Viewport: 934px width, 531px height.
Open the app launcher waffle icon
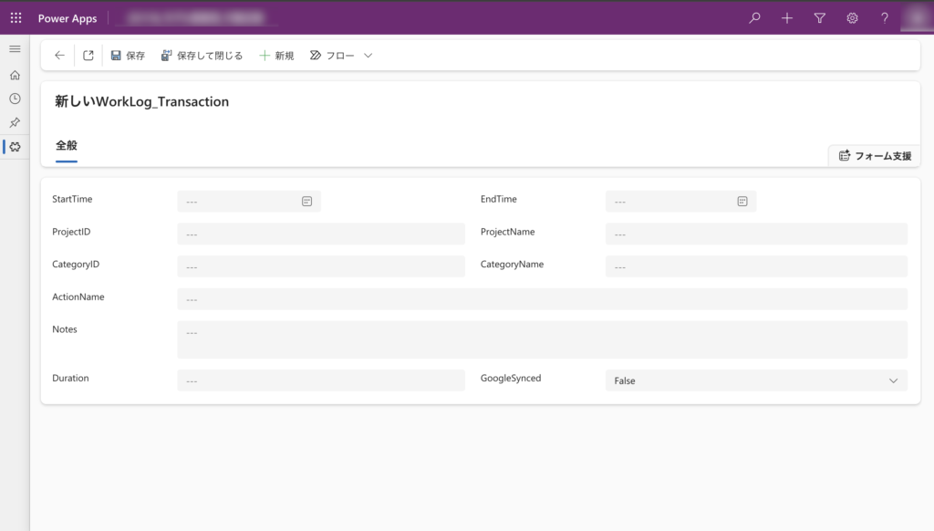click(x=16, y=18)
